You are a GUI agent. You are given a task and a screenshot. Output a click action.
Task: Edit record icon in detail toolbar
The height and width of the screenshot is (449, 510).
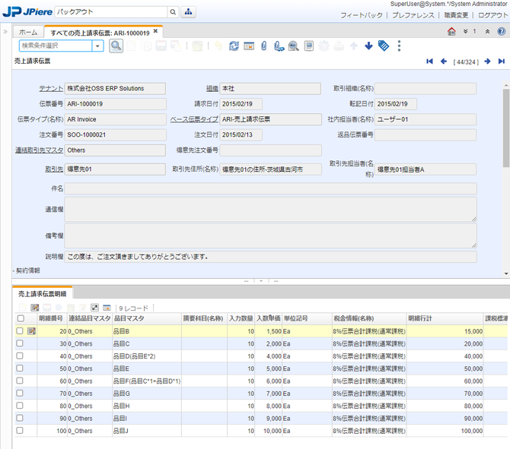coord(34,308)
